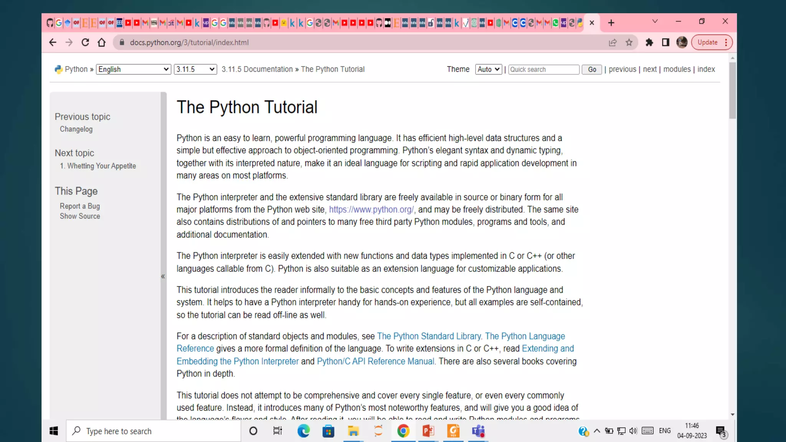Open the Theme Auto dropdown
786x442 pixels.
488,69
